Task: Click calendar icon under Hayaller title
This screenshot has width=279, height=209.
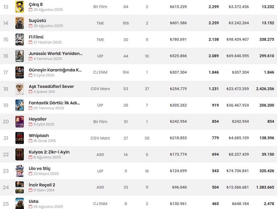Action: tap(31, 124)
